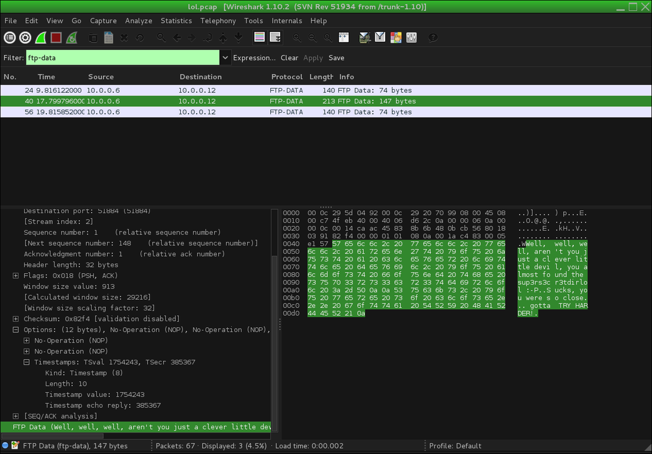Screen dimensions: 652x454
Task: Collapse the Timestamps: TSval node
Action: coord(27,362)
